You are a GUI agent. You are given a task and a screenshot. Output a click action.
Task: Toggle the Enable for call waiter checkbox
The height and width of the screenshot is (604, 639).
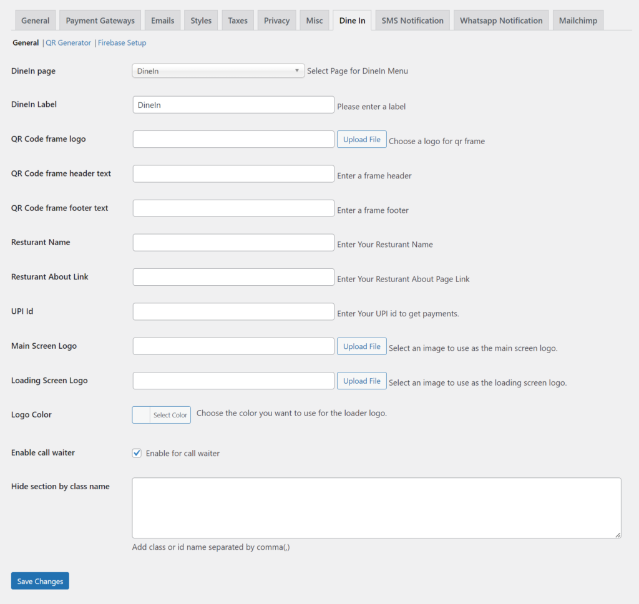pyautogui.click(x=137, y=453)
